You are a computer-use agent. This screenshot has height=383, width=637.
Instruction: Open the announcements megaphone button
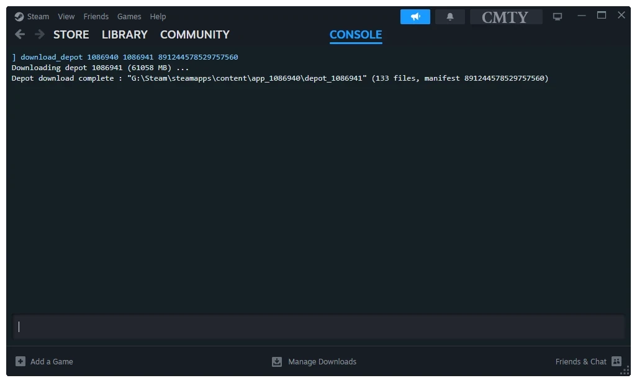pos(415,17)
